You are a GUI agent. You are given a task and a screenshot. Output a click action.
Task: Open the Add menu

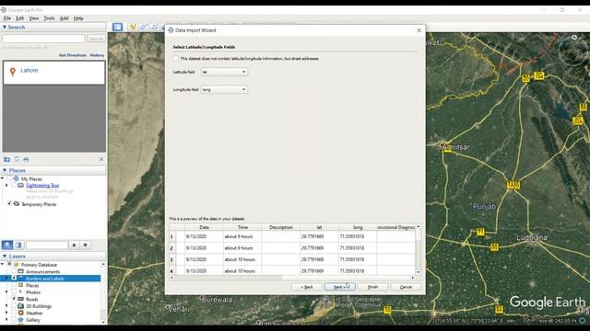point(64,18)
